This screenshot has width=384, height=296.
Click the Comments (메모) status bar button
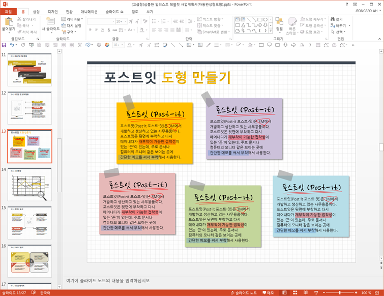(268, 292)
